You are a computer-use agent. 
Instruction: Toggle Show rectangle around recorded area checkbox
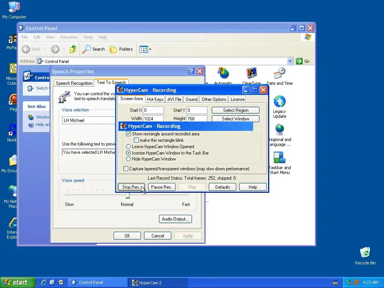[x=128, y=134]
